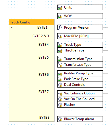The width and height of the screenshot is (108, 125).
Task: Click the Blower Temp Alarm block label
Action: click(x=79, y=119)
